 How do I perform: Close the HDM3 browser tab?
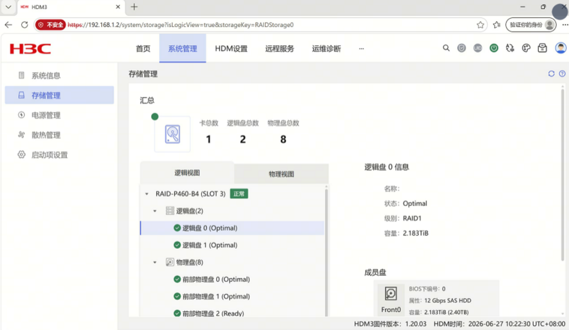pyautogui.click(x=118, y=7)
